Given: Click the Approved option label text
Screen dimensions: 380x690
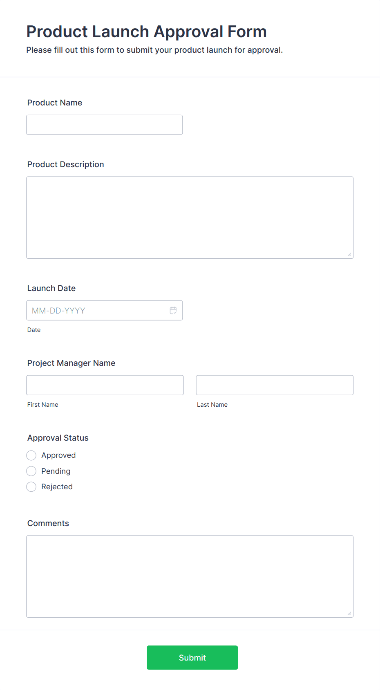Looking at the screenshot, I should (x=58, y=455).
